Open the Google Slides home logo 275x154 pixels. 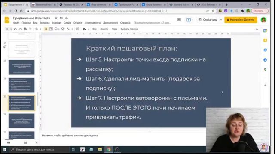coord(7,20)
